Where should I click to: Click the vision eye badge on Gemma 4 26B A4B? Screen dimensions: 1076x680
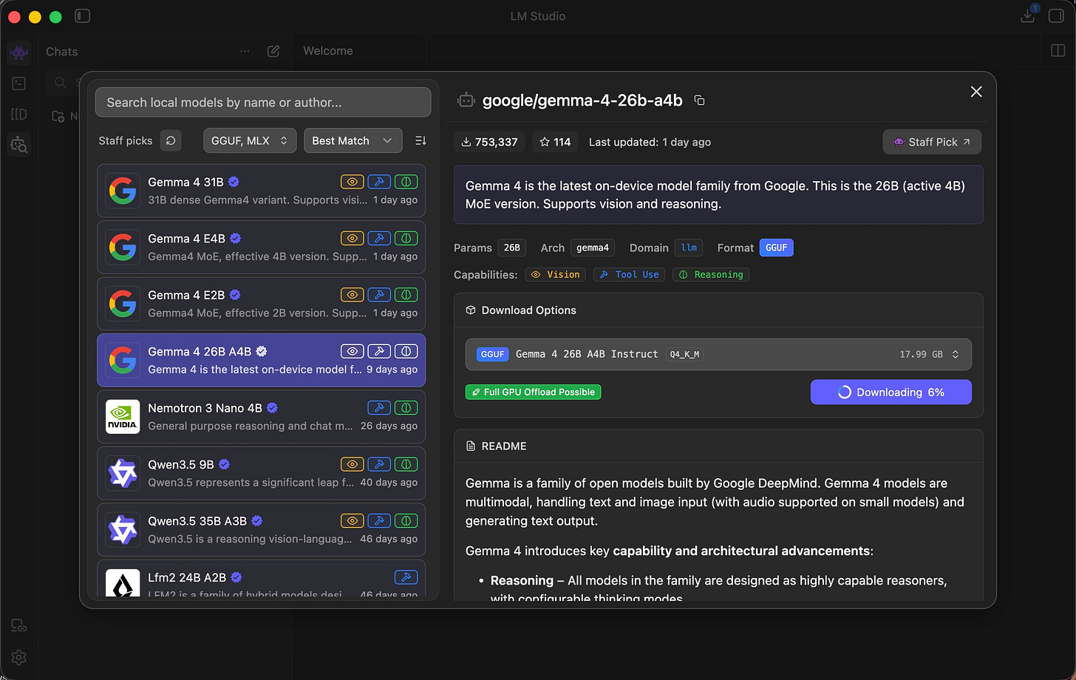[x=353, y=351]
